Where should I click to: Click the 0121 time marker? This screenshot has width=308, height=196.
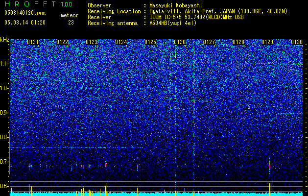pos(33,42)
